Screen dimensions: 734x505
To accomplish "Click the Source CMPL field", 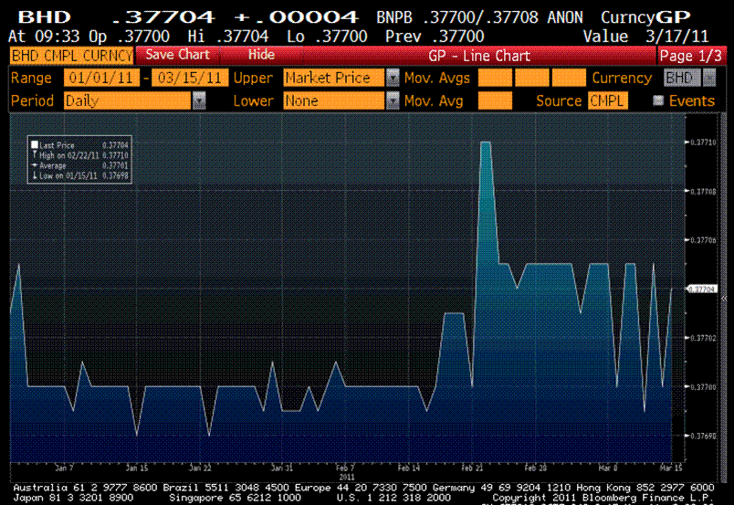I will tap(608, 101).
